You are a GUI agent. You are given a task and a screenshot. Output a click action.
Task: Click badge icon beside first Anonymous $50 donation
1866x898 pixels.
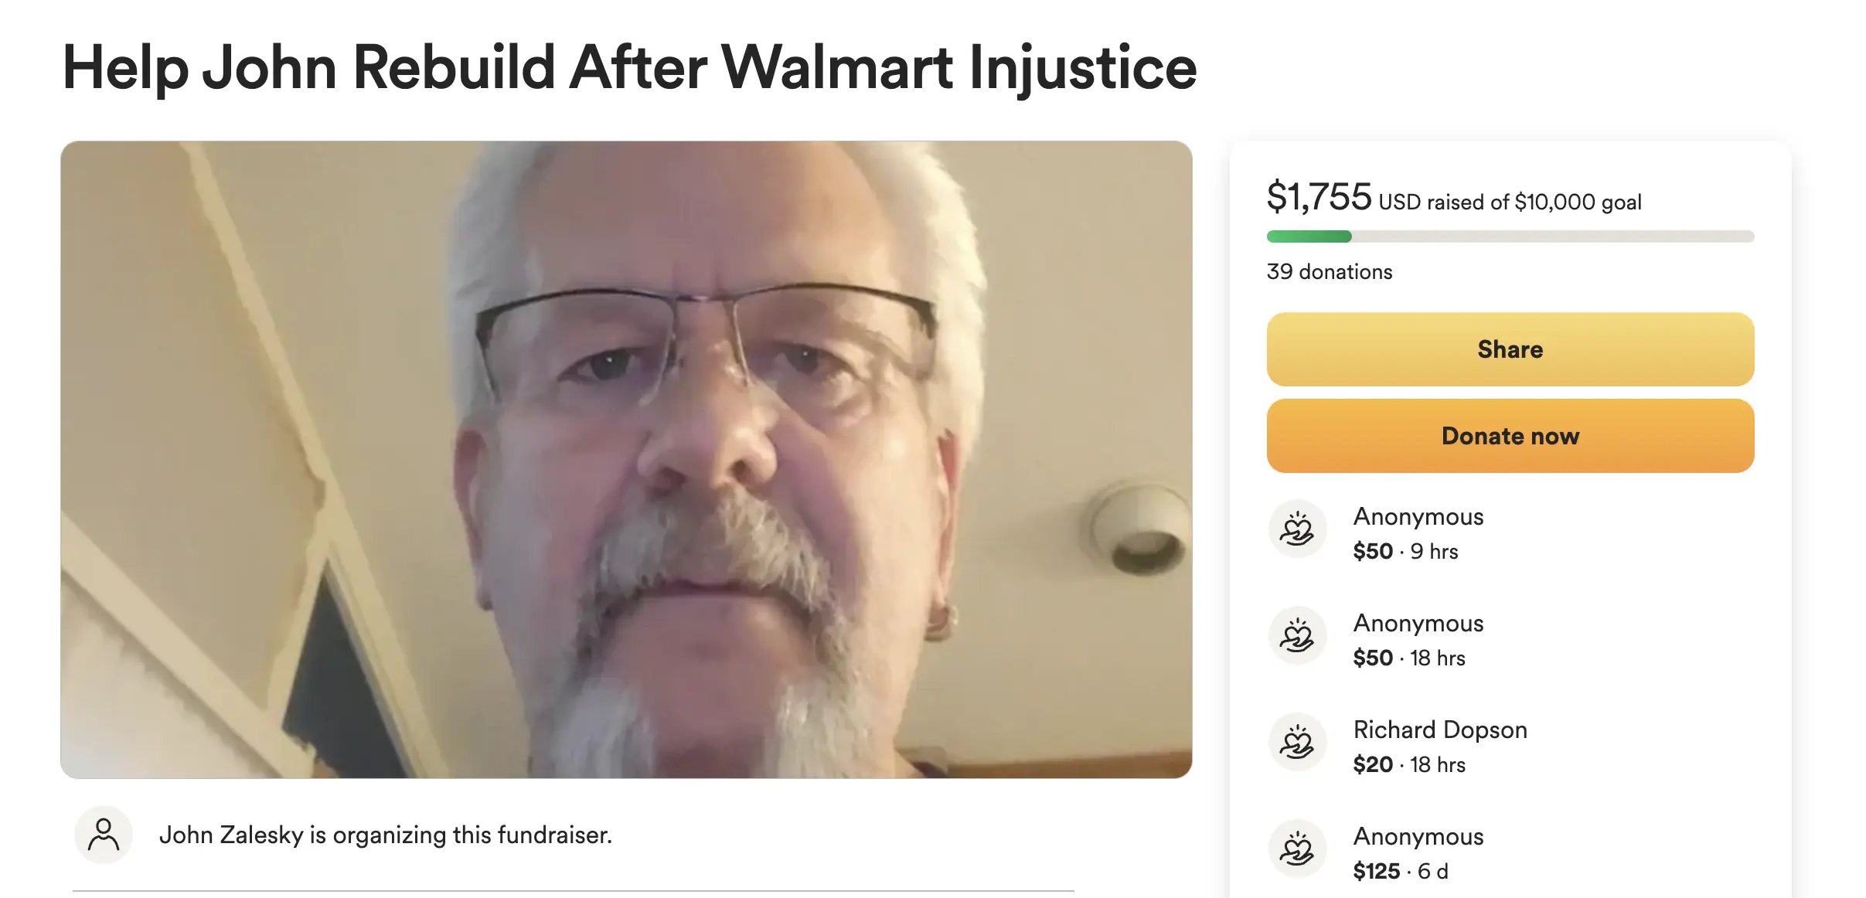(x=1298, y=529)
